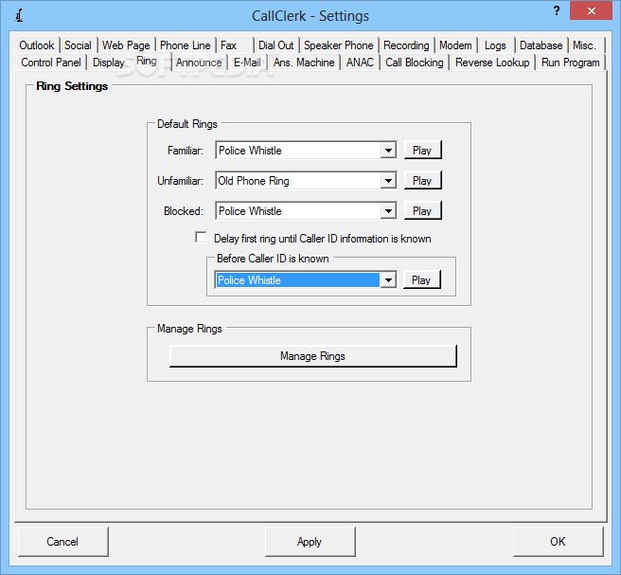The height and width of the screenshot is (575, 621).
Task: Switch to the Display tab
Action: click(109, 63)
